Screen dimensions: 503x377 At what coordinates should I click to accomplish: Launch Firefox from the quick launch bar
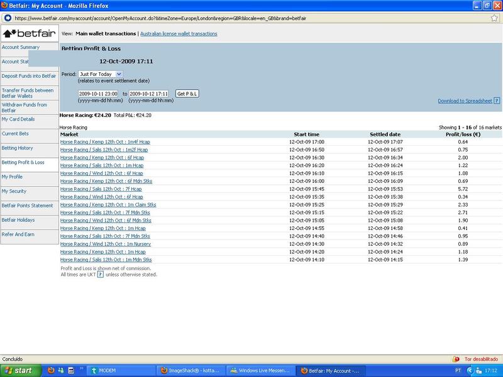[52, 370]
